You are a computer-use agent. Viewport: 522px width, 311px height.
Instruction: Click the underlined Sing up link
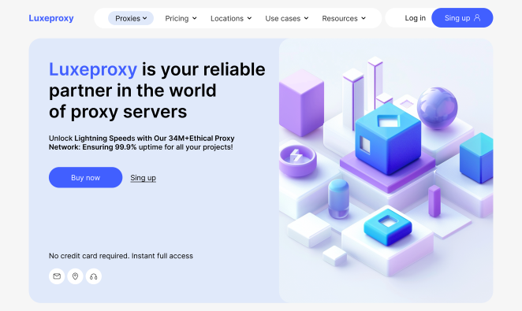pyautogui.click(x=144, y=178)
